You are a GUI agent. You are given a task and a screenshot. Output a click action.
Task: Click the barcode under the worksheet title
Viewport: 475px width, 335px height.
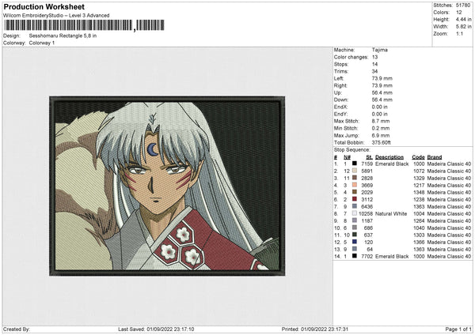[85, 25]
